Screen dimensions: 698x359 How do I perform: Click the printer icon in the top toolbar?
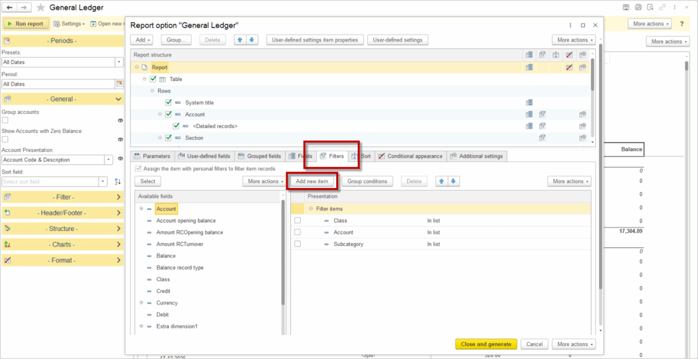click(638, 7)
